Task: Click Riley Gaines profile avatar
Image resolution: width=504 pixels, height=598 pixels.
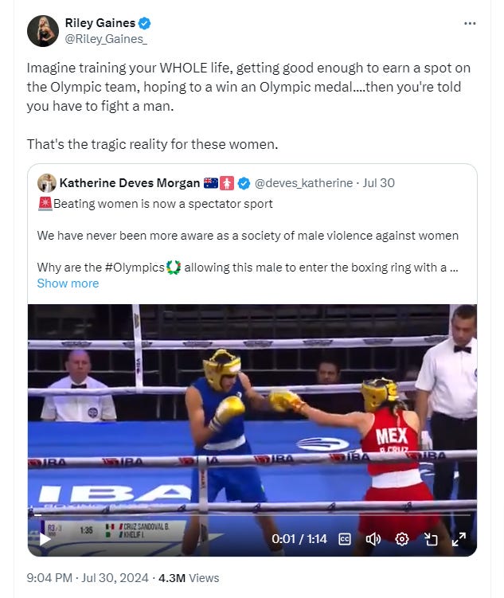Action: [43, 31]
